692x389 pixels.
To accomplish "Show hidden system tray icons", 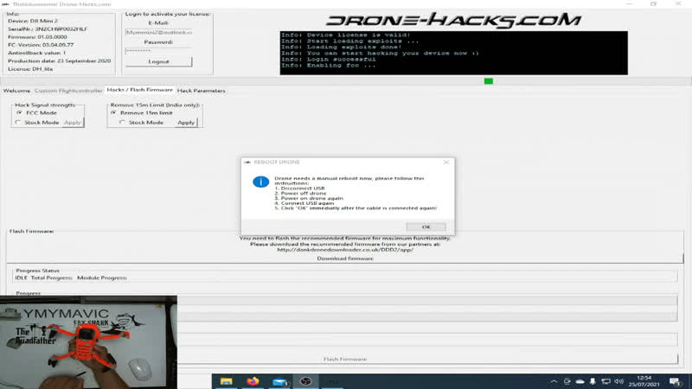I will (x=554, y=381).
